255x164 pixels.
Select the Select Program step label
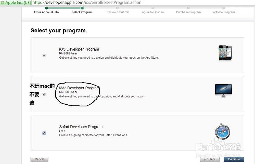pos(82,12)
